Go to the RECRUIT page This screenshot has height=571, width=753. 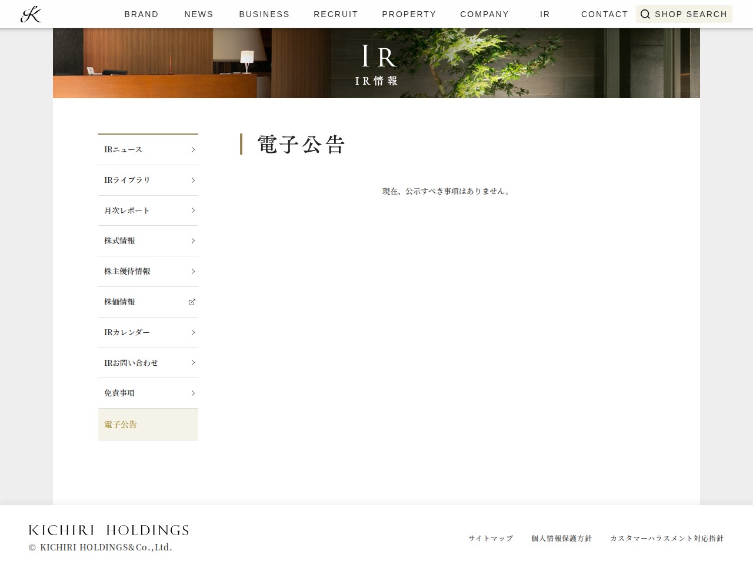(x=336, y=14)
